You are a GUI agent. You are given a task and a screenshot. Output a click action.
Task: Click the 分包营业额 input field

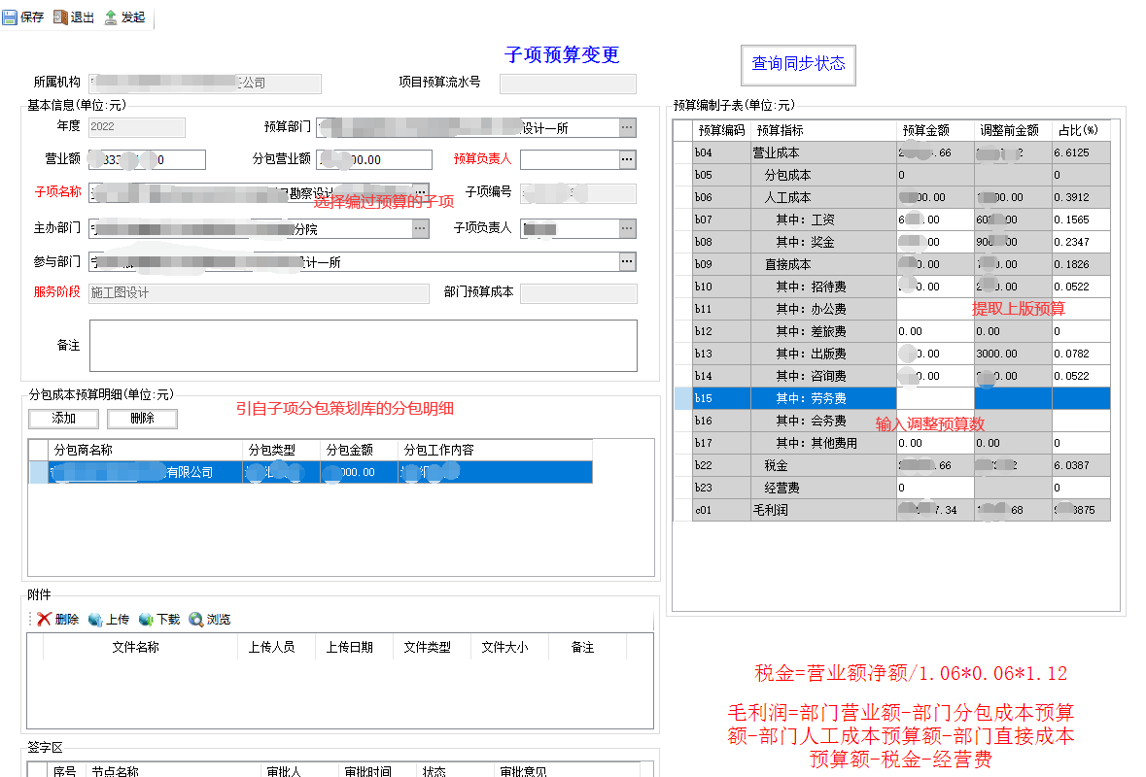coord(374,159)
